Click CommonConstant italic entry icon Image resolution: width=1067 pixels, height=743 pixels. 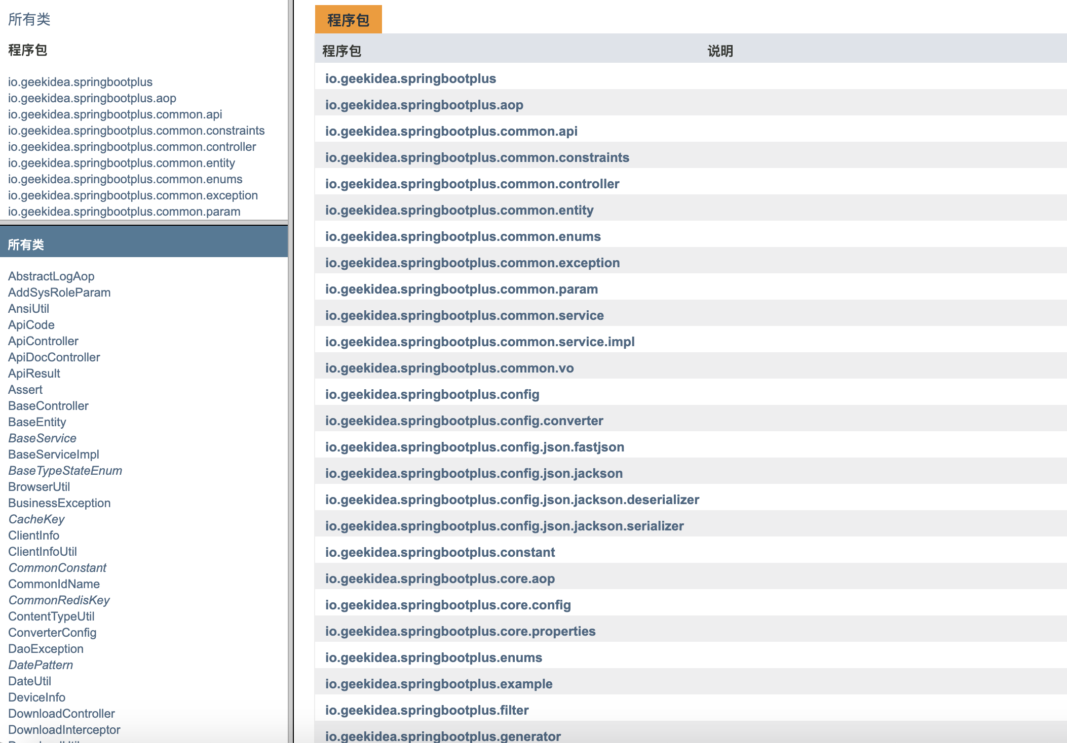(x=58, y=568)
